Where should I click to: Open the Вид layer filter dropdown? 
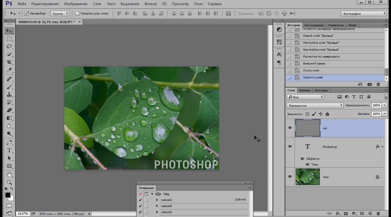(x=305, y=97)
